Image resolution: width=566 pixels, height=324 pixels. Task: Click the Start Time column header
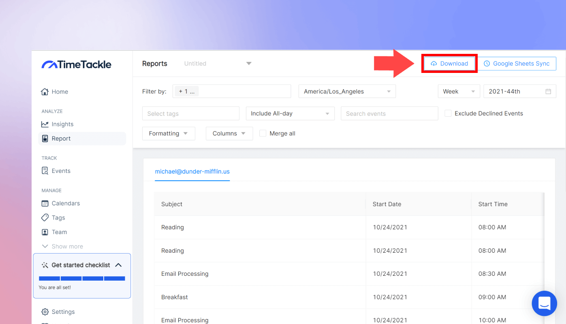[x=508, y=204]
